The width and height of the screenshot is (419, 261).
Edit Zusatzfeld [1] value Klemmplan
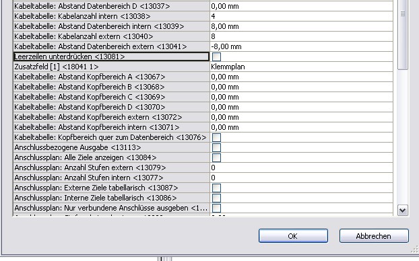coord(301,67)
